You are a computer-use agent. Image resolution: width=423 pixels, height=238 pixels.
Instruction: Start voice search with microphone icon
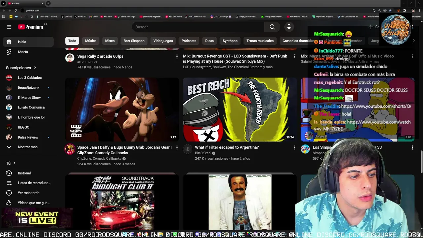289,27
